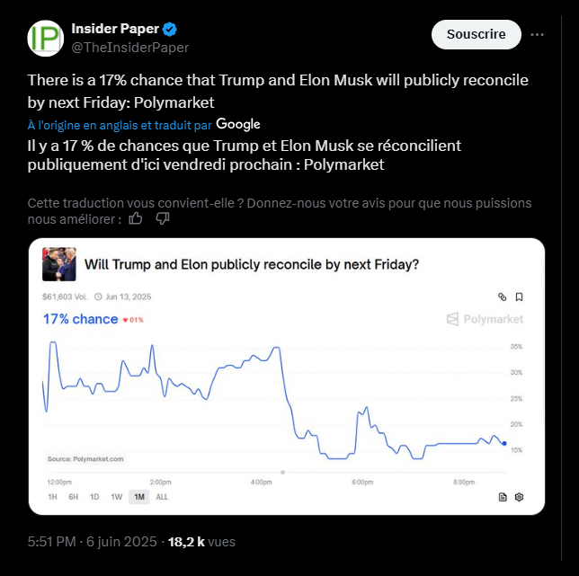Click the Trump and Elon market thumbnail
This screenshot has width=579, height=576.
click(58, 264)
